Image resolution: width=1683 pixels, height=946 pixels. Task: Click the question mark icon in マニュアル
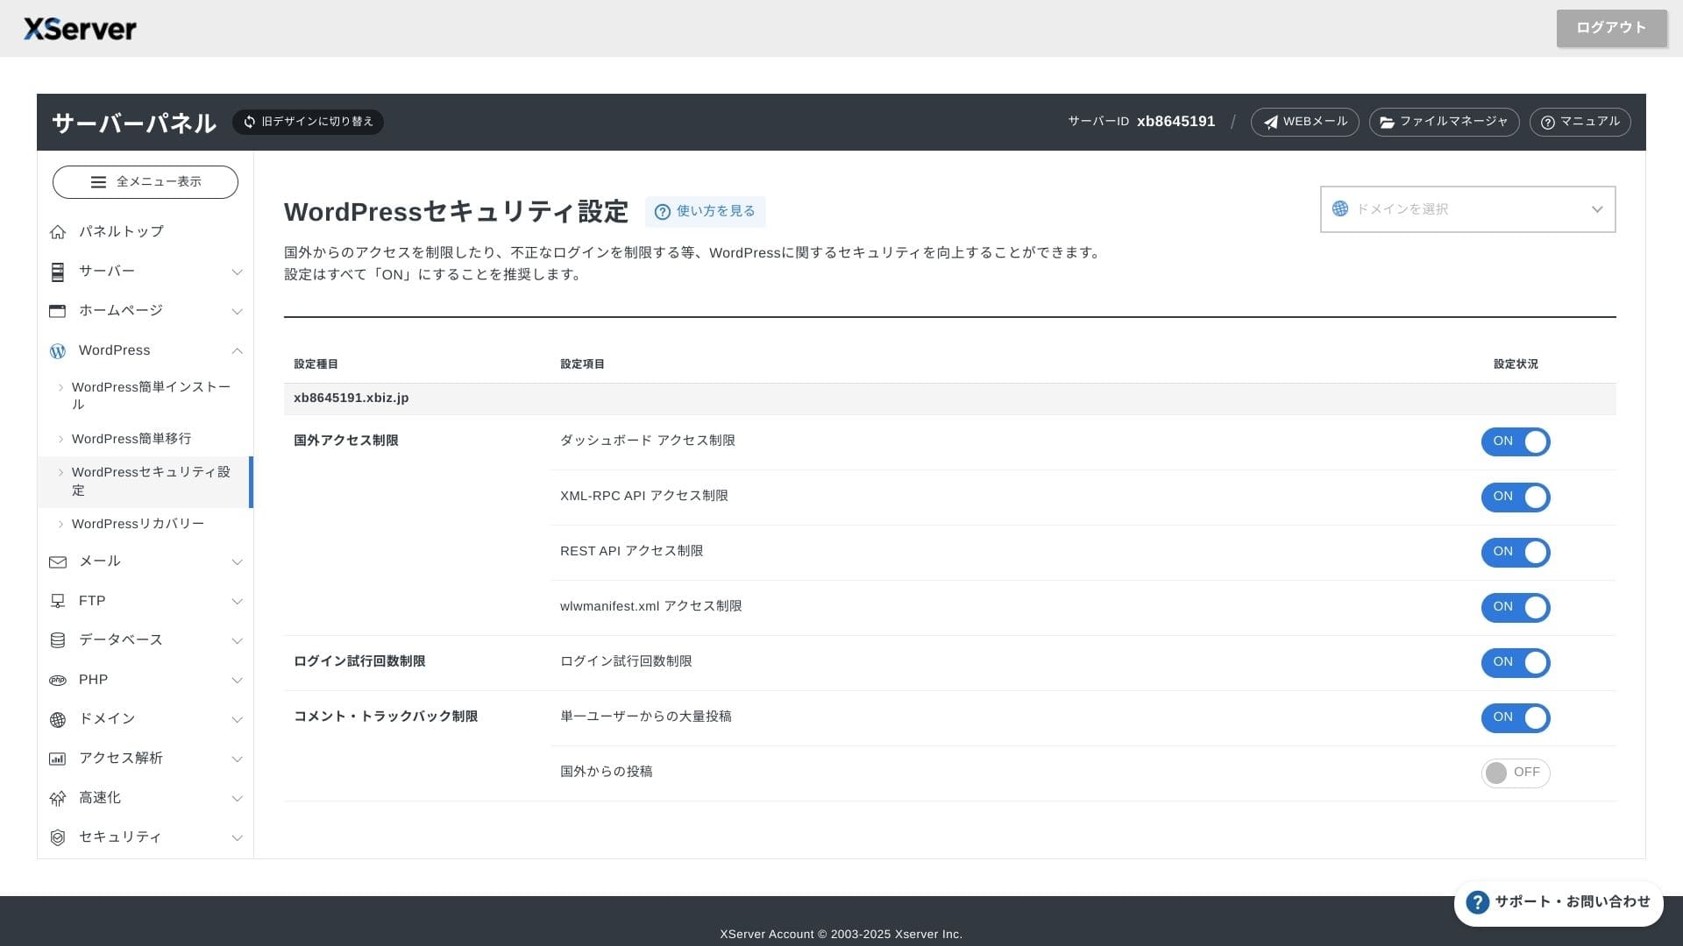click(1548, 123)
